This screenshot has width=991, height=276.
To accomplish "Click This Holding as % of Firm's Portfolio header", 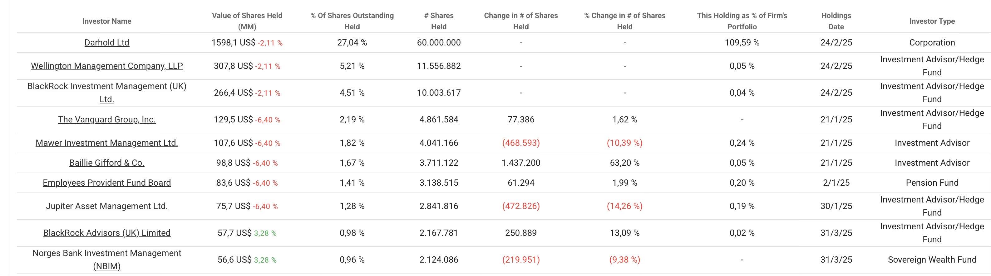I will [742, 21].
